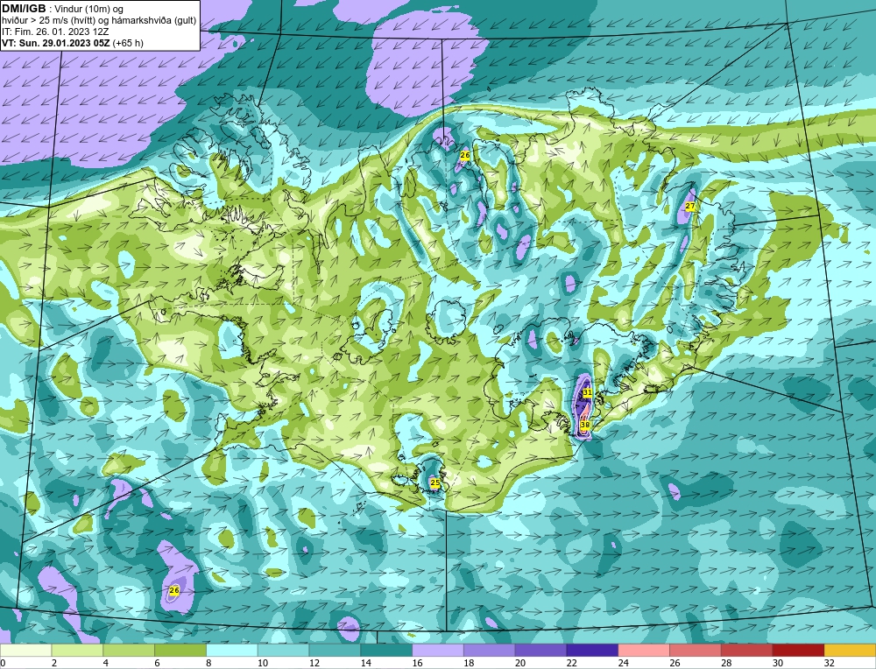This screenshot has height=669, width=876.
Task: Select the '8' tick label on the legend
Action: (x=209, y=663)
